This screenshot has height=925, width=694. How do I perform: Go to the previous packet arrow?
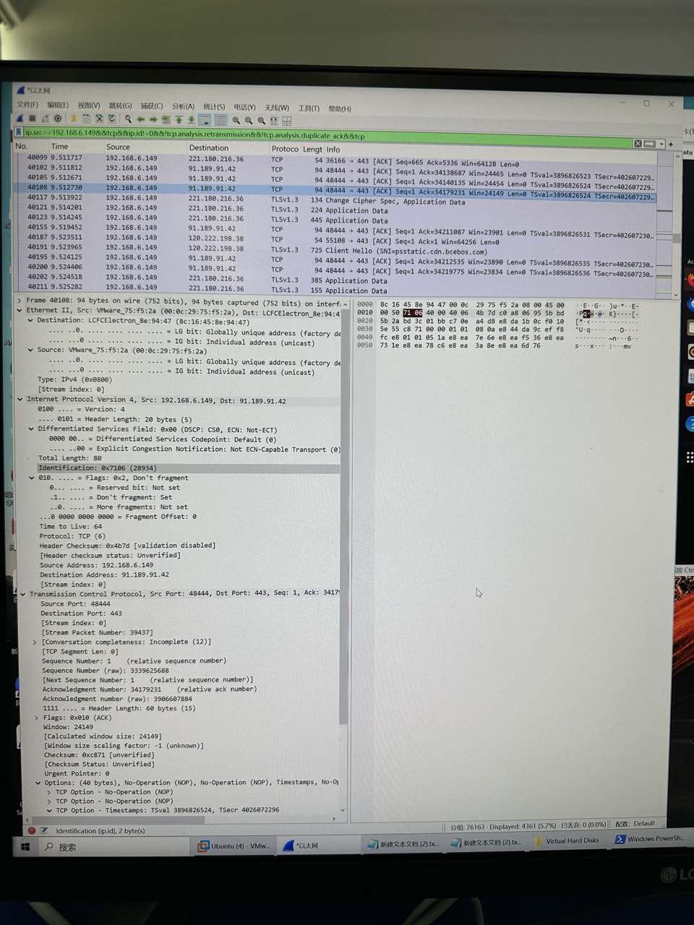tap(141, 119)
